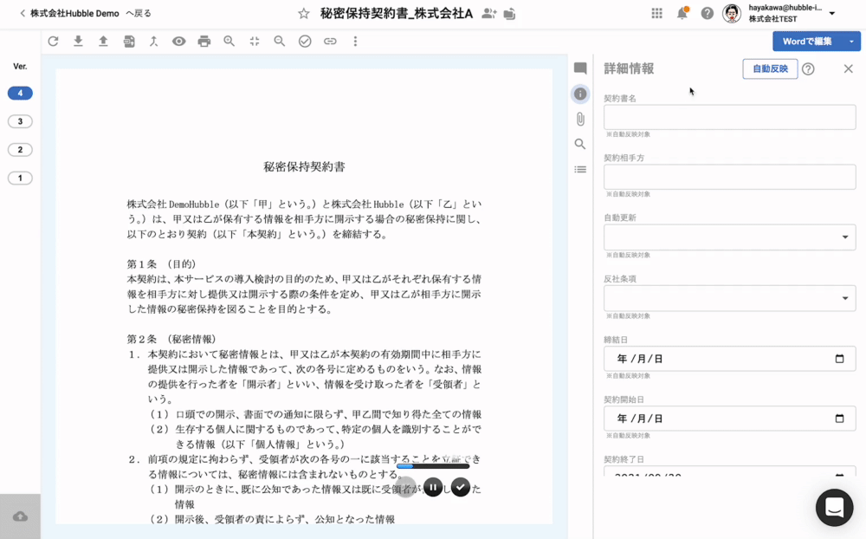Click the blue progress bar over the document
The width and height of the screenshot is (866, 539).
tap(432, 466)
